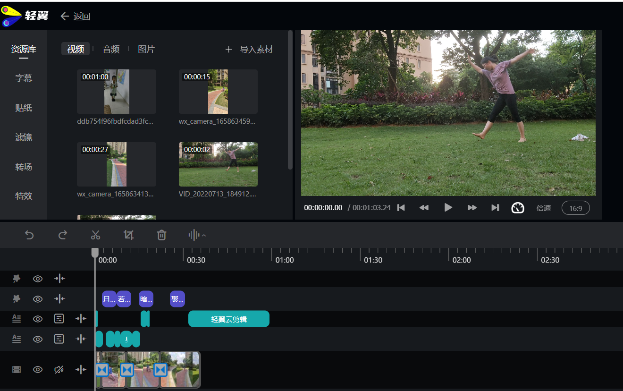
Task: Select the 若... effect clip on the timeline
Action: tap(124, 299)
